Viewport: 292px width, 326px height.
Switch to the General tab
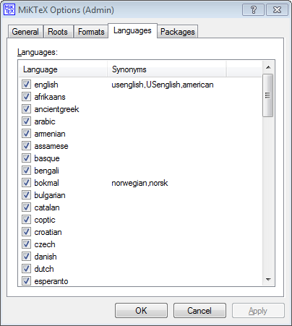tap(25, 32)
